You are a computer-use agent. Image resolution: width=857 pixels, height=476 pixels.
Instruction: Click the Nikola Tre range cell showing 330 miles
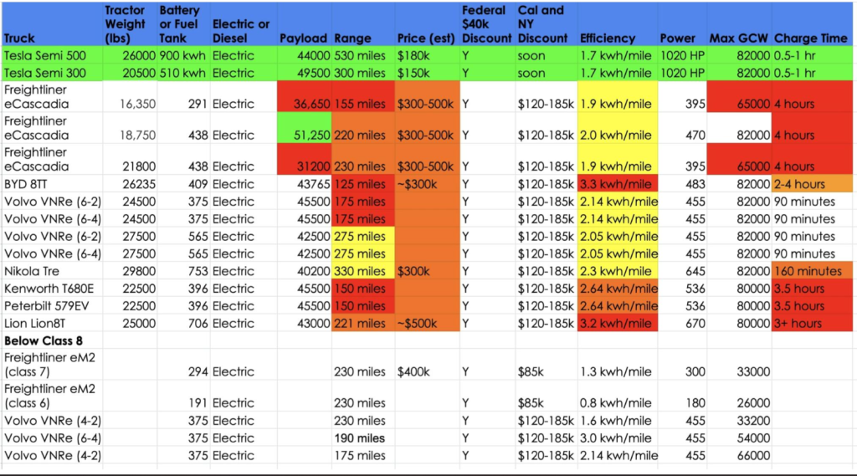363,271
